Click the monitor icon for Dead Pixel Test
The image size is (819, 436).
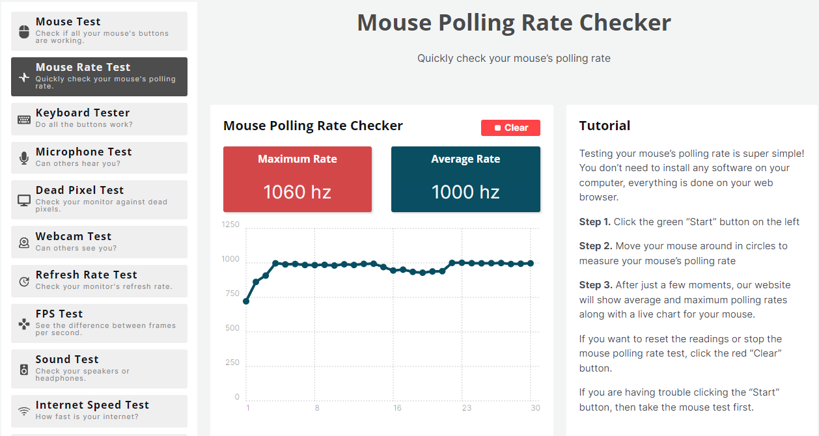tap(24, 200)
